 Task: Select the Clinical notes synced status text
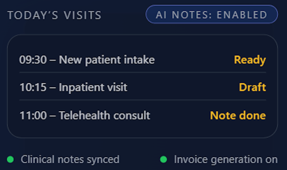click(x=70, y=159)
